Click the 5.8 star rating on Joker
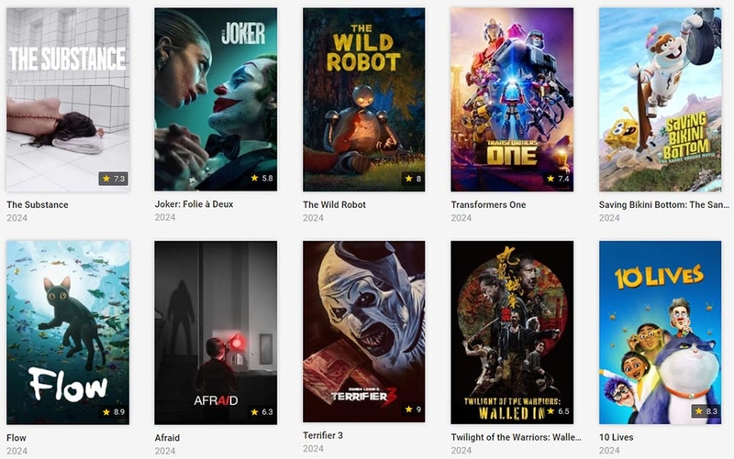This screenshot has height=459, width=734. pyautogui.click(x=261, y=178)
